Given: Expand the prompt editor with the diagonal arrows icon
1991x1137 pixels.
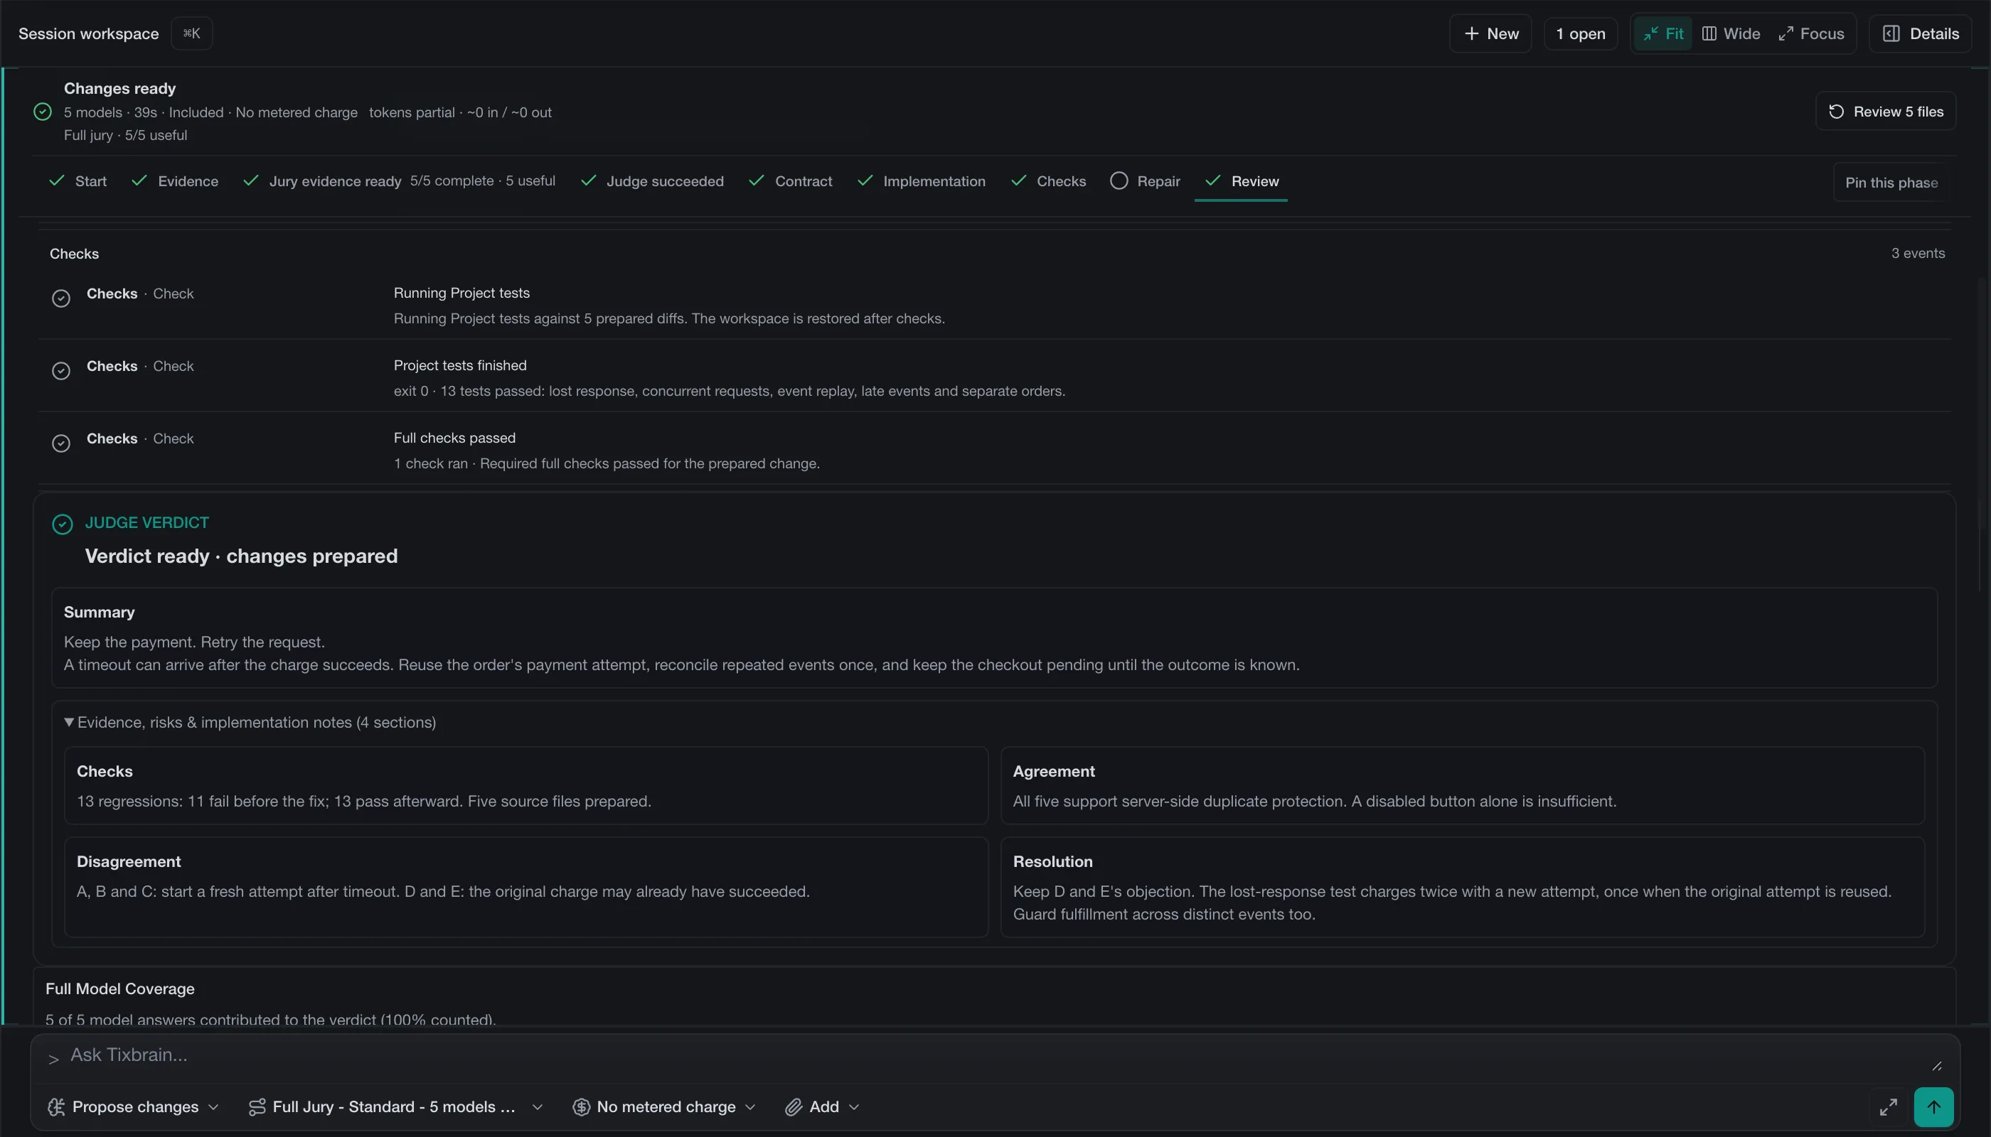Looking at the screenshot, I should coord(1888,1106).
